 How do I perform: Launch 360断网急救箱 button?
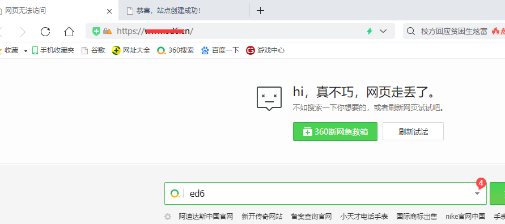click(x=335, y=131)
